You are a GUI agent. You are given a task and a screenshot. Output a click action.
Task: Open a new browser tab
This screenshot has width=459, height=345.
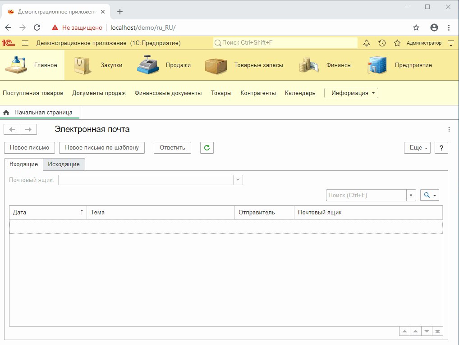120,12
